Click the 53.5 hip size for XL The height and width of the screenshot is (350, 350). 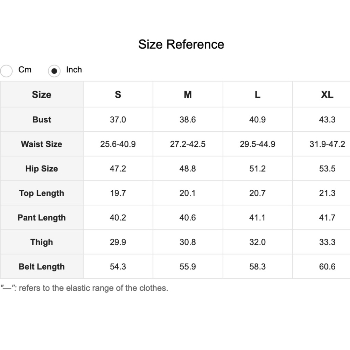coord(327,169)
